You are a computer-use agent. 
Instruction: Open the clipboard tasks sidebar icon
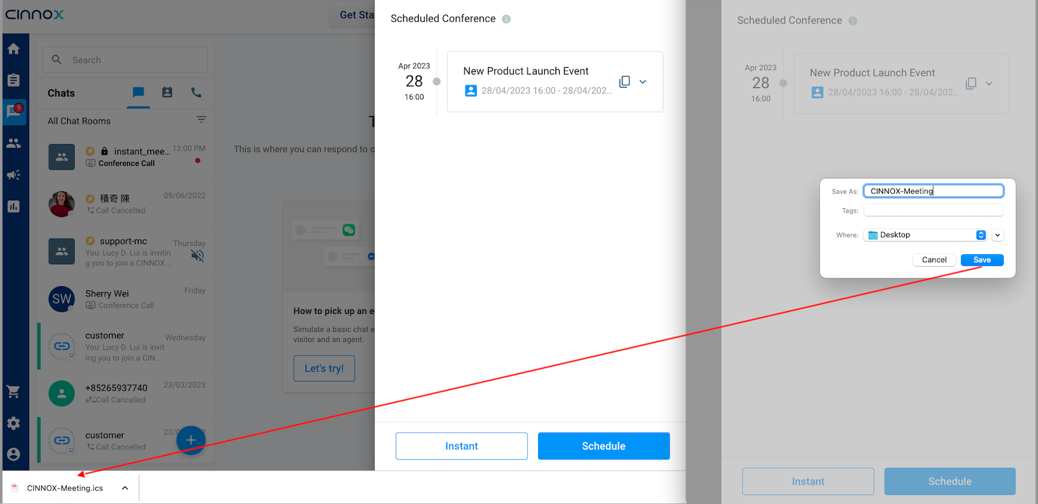[14, 80]
